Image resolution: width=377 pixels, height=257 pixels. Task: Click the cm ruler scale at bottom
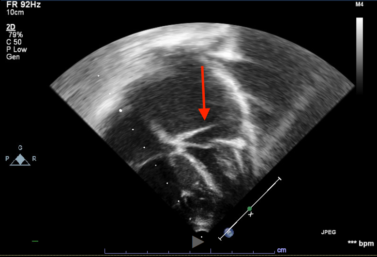click(281, 250)
